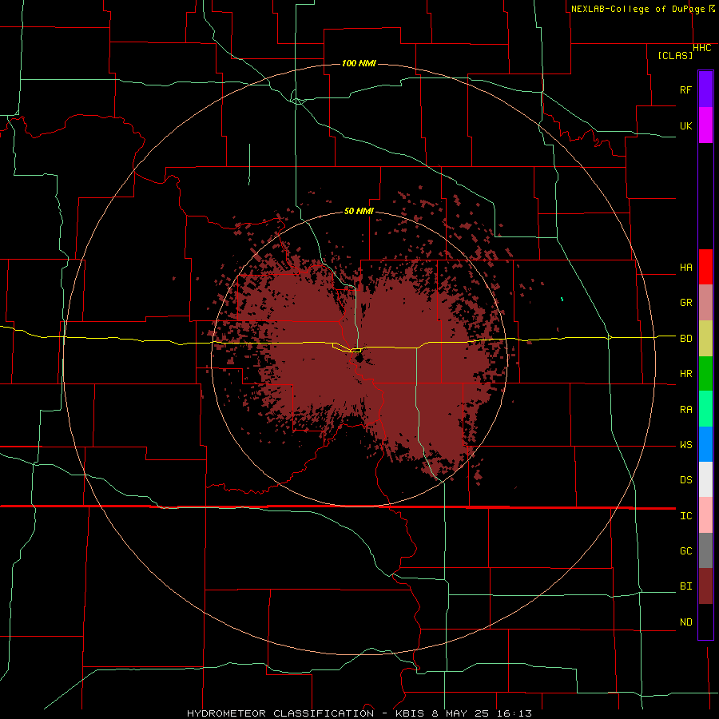Click the ND legend label
The height and width of the screenshot is (719, 719).
[685, 622]
